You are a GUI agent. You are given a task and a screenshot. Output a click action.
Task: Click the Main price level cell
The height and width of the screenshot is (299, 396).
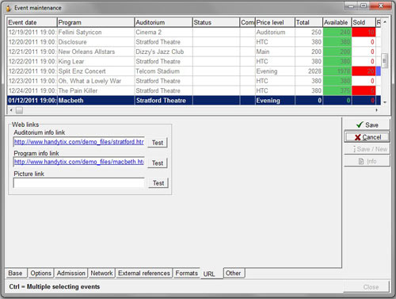click(x=275, y=52)
